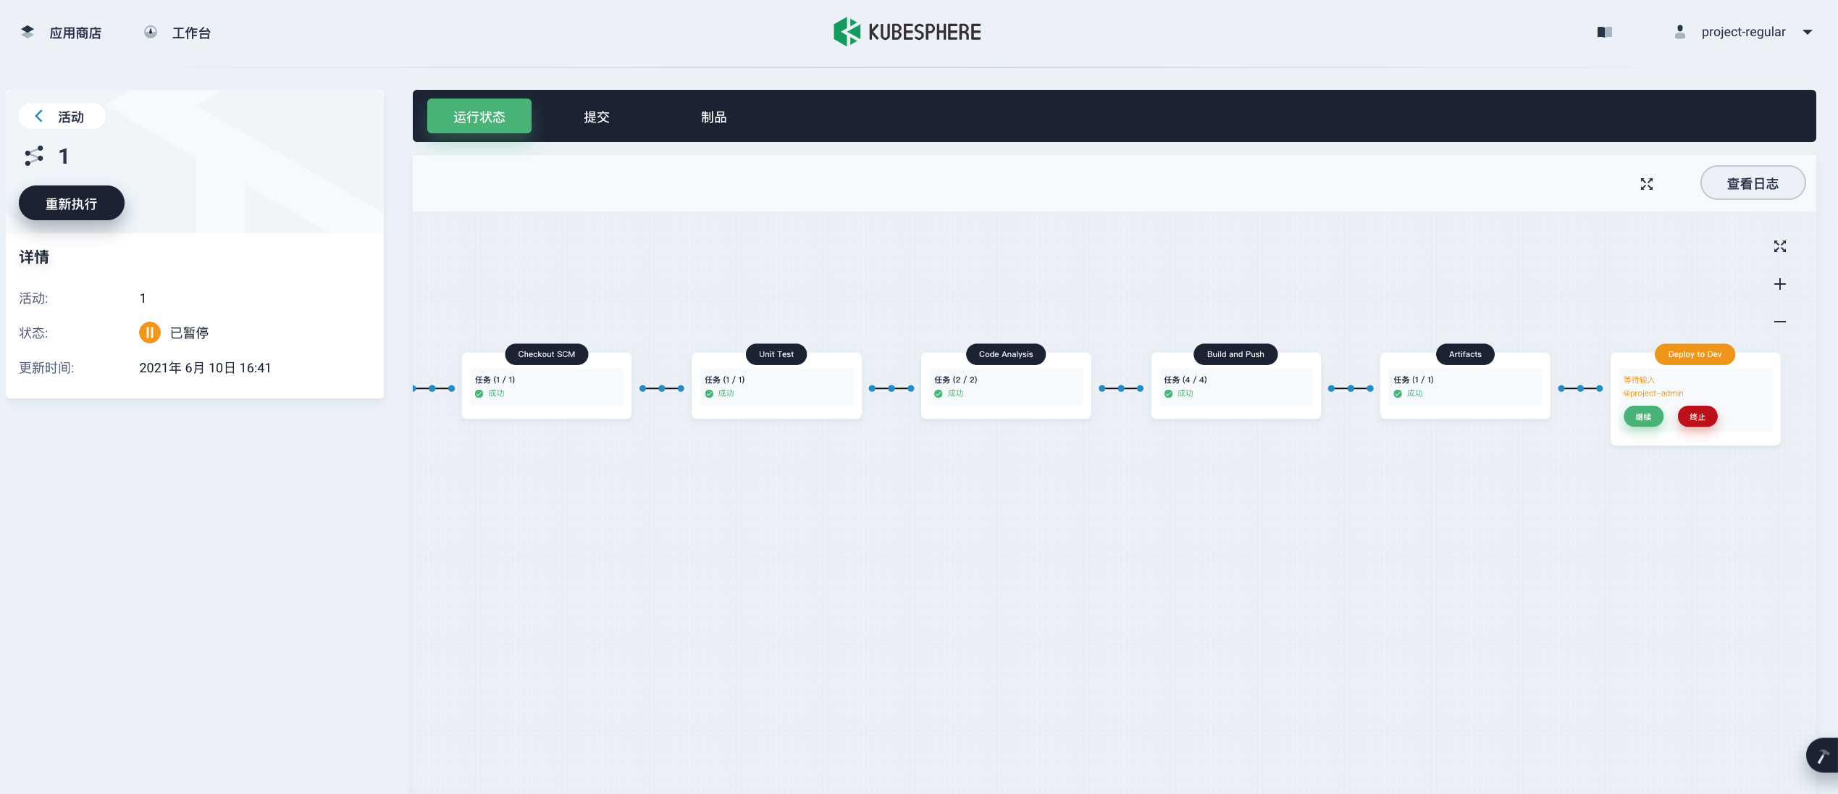Click the fit-to-screen icon above zoom controls

1779,246
